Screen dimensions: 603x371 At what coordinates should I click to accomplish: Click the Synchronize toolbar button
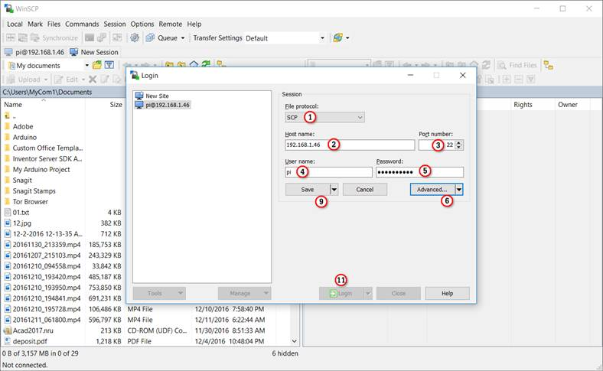coord(54,37)
